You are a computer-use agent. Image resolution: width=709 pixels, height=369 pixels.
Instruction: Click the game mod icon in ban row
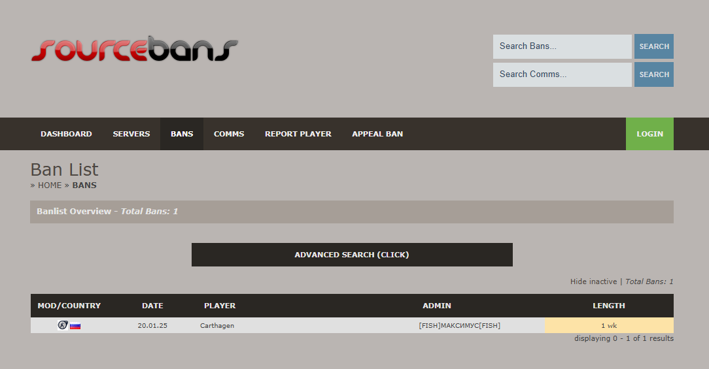click(63, 325)
